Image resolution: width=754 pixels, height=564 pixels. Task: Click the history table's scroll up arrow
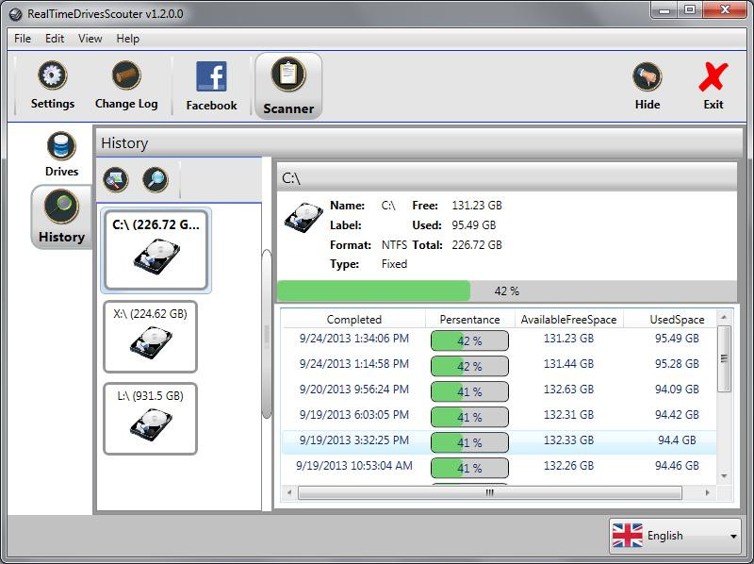tap(724, 317)
